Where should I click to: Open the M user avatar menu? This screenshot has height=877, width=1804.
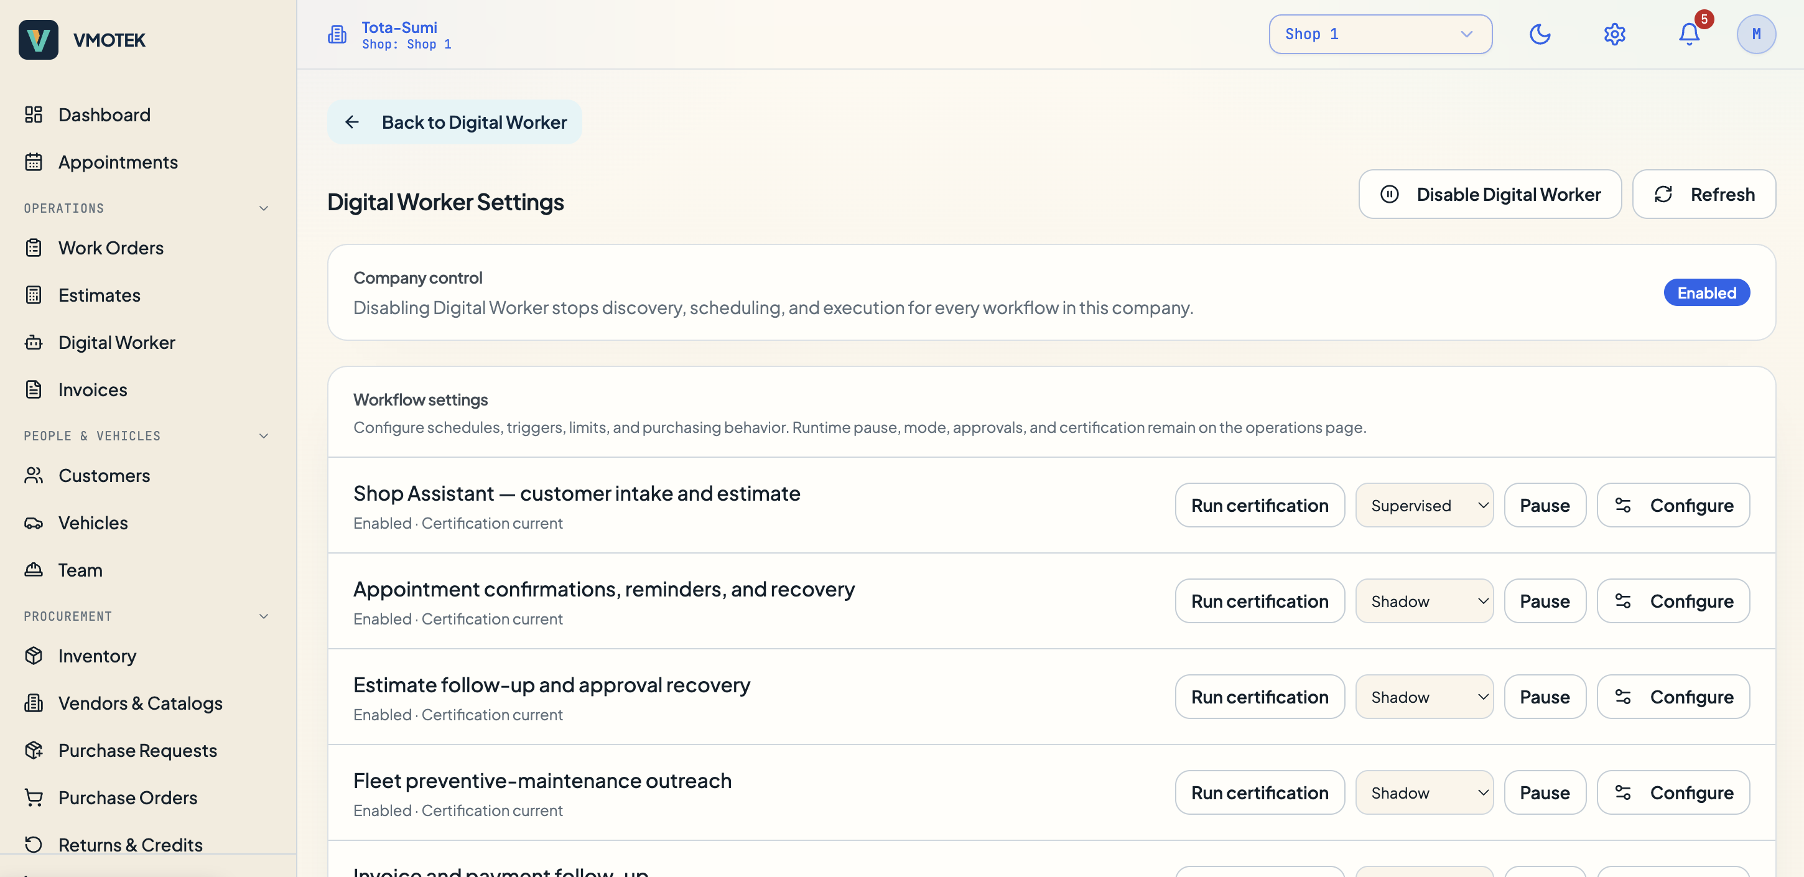click(x=1756, y=34)
